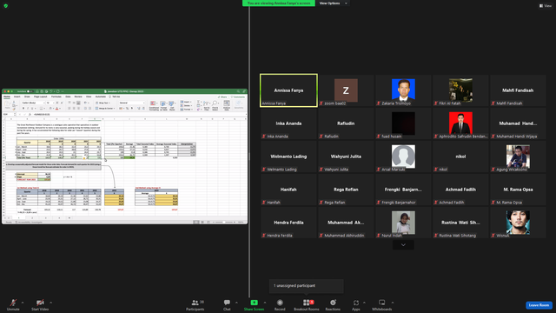Viewport: 556px width, 313px height.
Task: Start recording with the Record button
Action: point(280,304)
